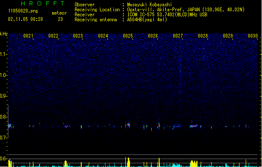Click the timestamp 02.11.05 00:20
This screenshot has height=167, width=262.
(x=25, y=19)
